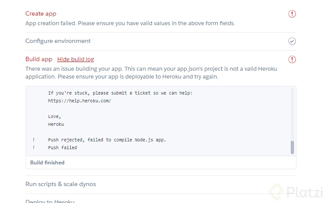The image size is (326, 203).
Task: Expand the Configure environment step
Action: (58, 41)
